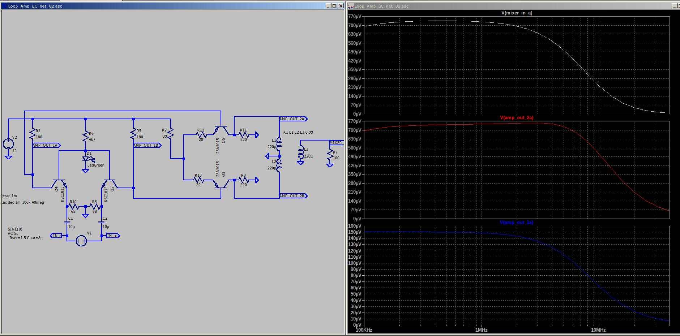
Task: Select the V2 12V voltage source symbol
Action: (8, 144)
